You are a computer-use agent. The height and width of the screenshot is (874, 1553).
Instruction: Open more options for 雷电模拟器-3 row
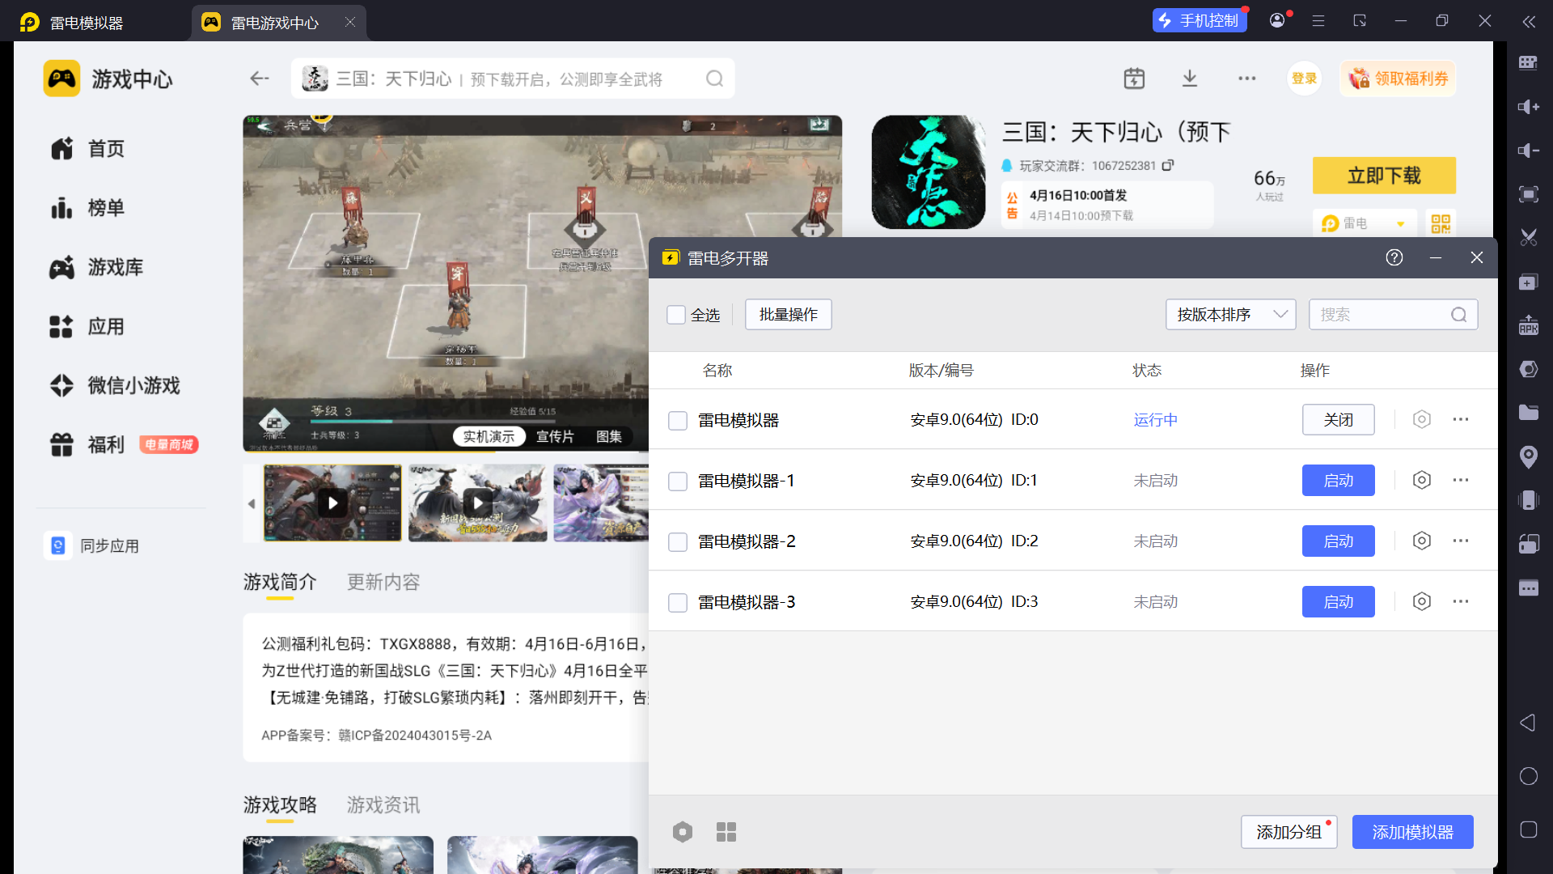click(1460, 601)
